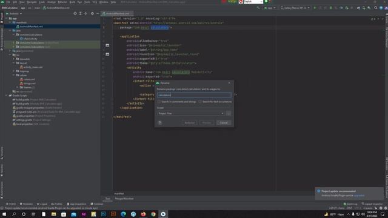Open the TODO tool window
The height and width of the screenshot is (218, 388).
(x=11, y=204)
